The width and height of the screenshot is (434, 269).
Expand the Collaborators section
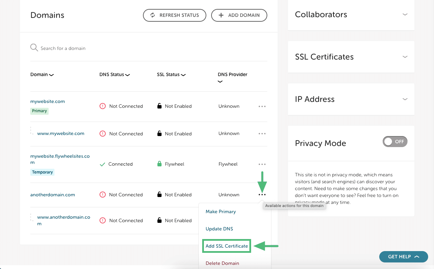coord(405,14)
